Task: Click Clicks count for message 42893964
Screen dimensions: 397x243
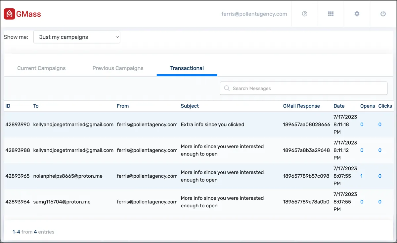Action: [380, 202]
